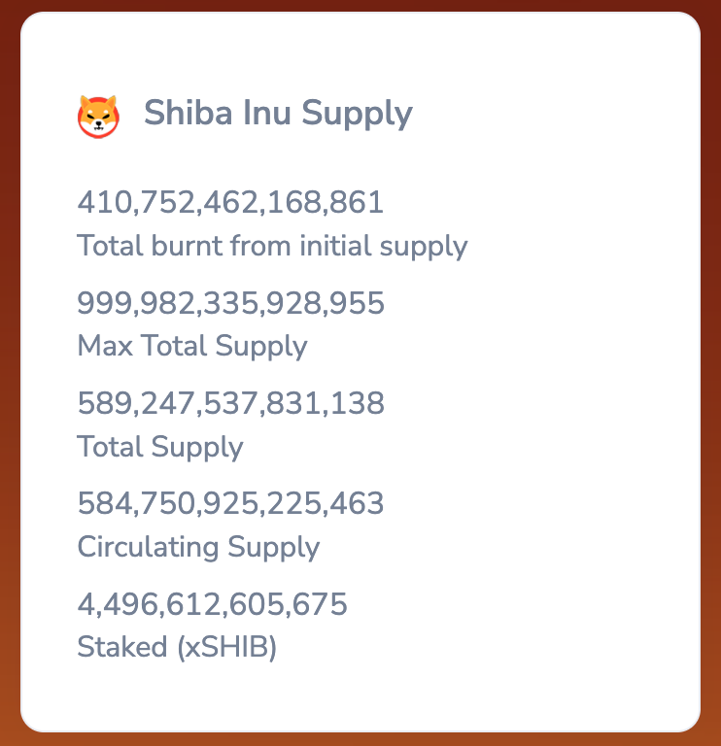
Task: Click the 4,496,612,605,675 staked amount
Action: coord(212,605)
